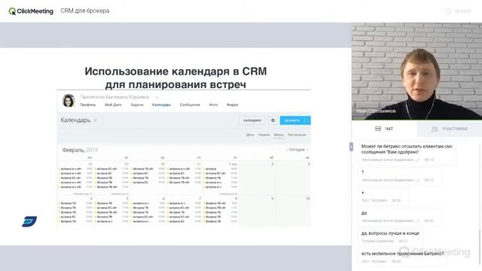Screen dimensions: 482x271
Task: Open the Задачи tab
Action: 137,105
